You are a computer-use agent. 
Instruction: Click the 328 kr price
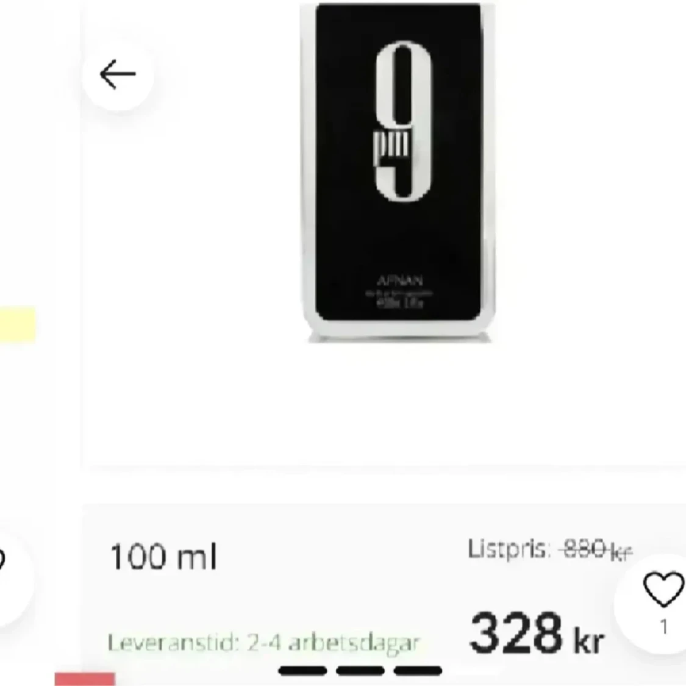pyautogui.click(x=536, y=633)
